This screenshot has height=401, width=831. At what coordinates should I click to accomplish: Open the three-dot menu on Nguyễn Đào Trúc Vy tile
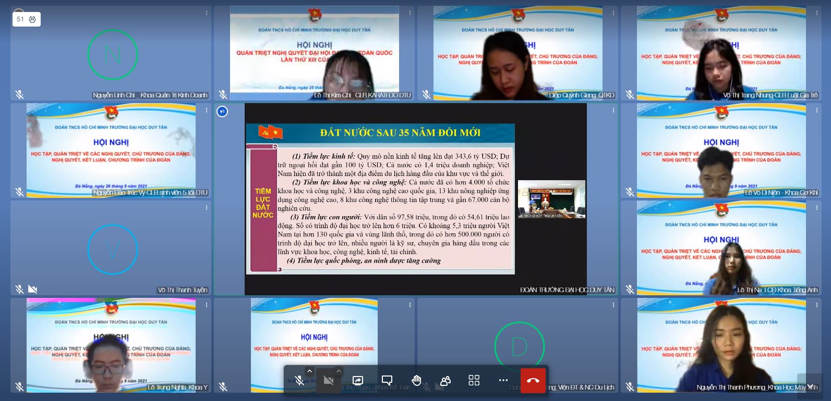tap(207, 110)
